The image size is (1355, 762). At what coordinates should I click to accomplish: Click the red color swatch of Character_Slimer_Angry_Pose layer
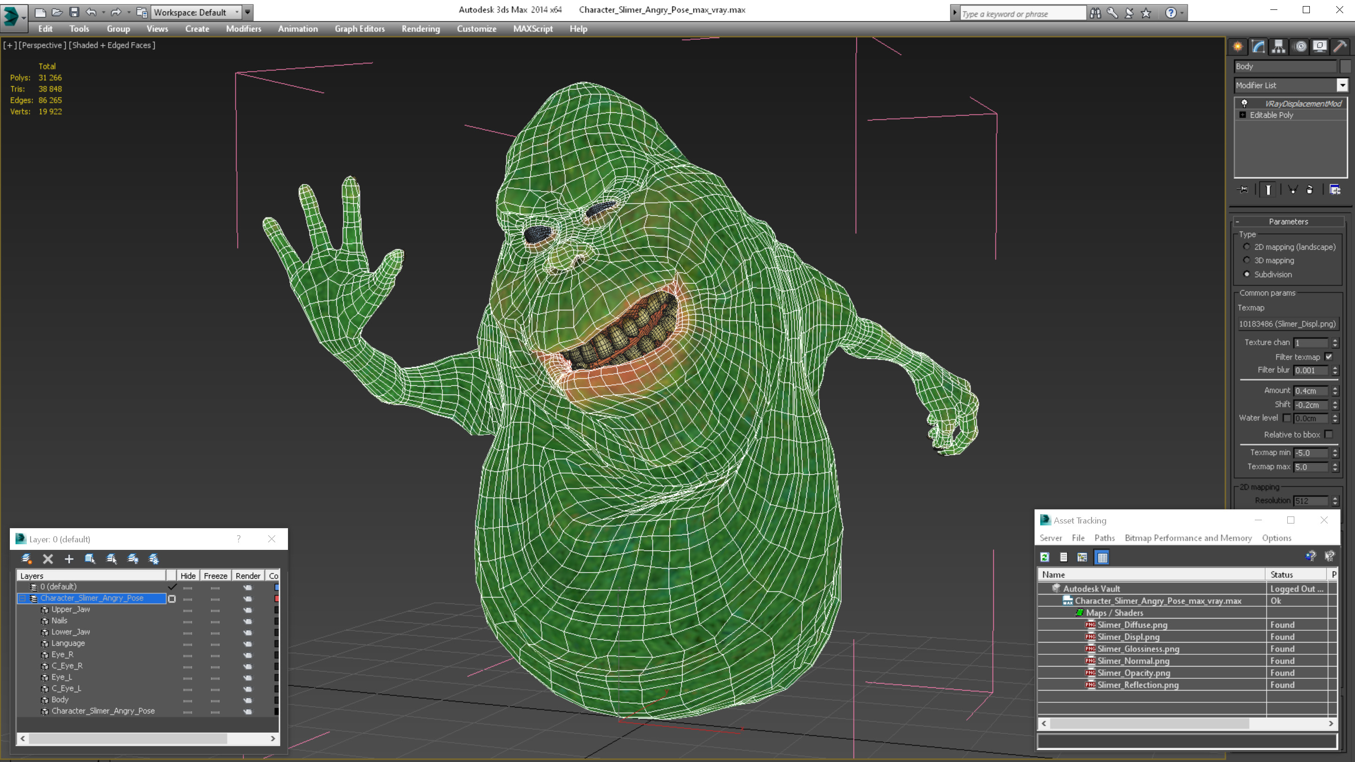tap(277, 598)
